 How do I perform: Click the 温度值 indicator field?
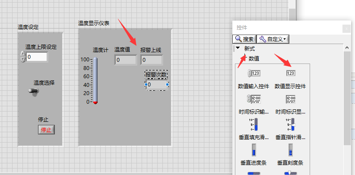(126, 60)
